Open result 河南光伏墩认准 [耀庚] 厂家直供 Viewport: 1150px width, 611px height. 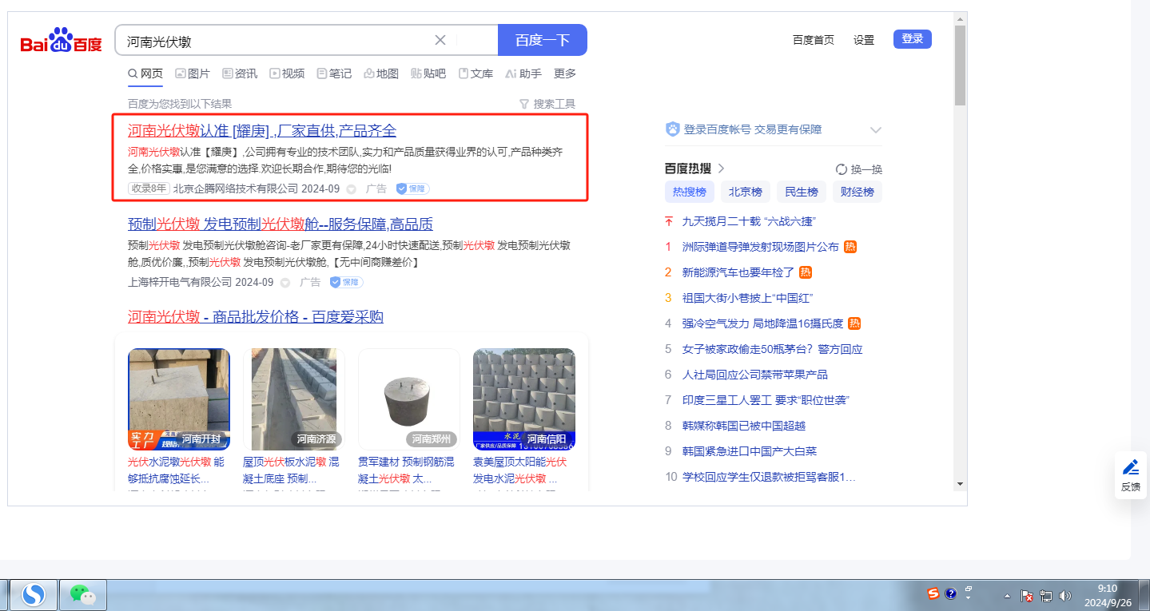pyautogui.click(x=262, y=131)
